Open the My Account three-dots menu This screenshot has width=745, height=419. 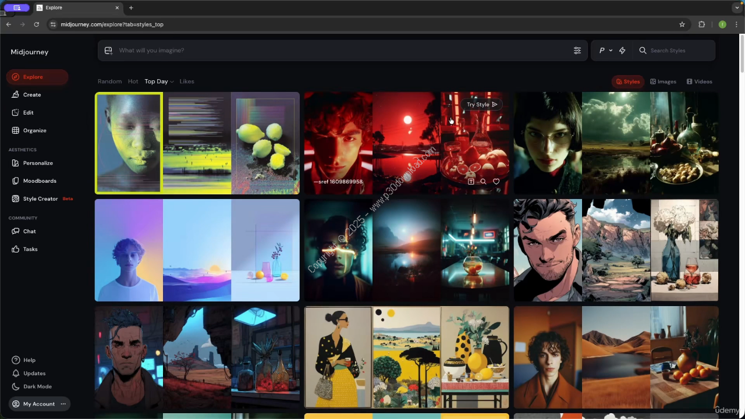(63, 404)
